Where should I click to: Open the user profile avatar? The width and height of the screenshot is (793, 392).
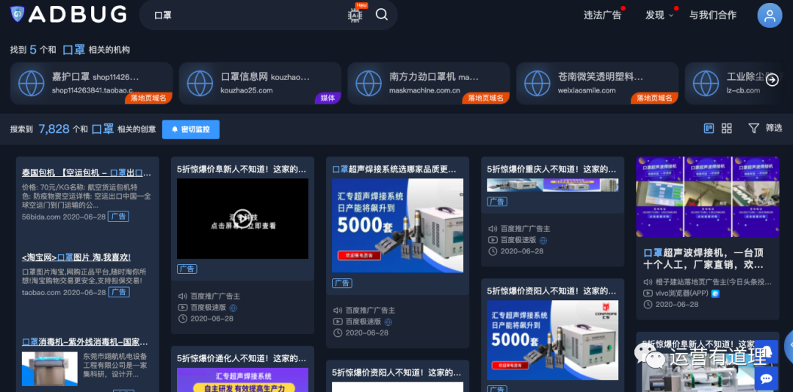pyautogui.click(x=770, y=15)
